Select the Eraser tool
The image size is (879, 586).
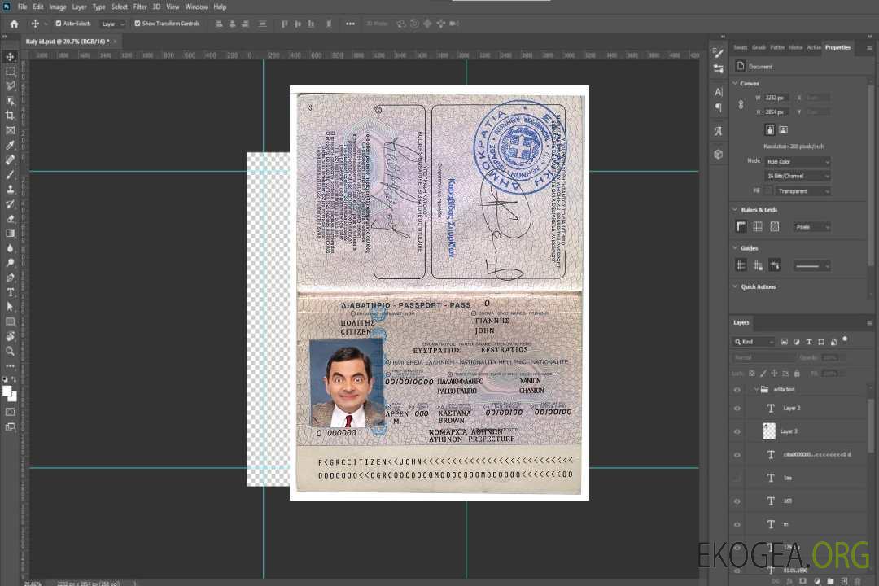[x=10, y=219]
